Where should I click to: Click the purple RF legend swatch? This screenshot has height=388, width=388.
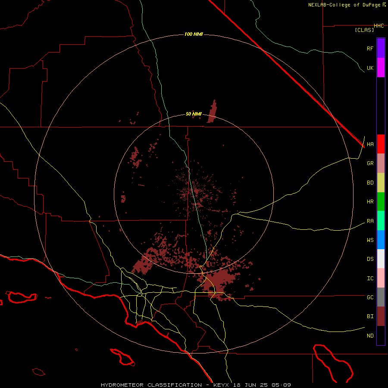381,48
